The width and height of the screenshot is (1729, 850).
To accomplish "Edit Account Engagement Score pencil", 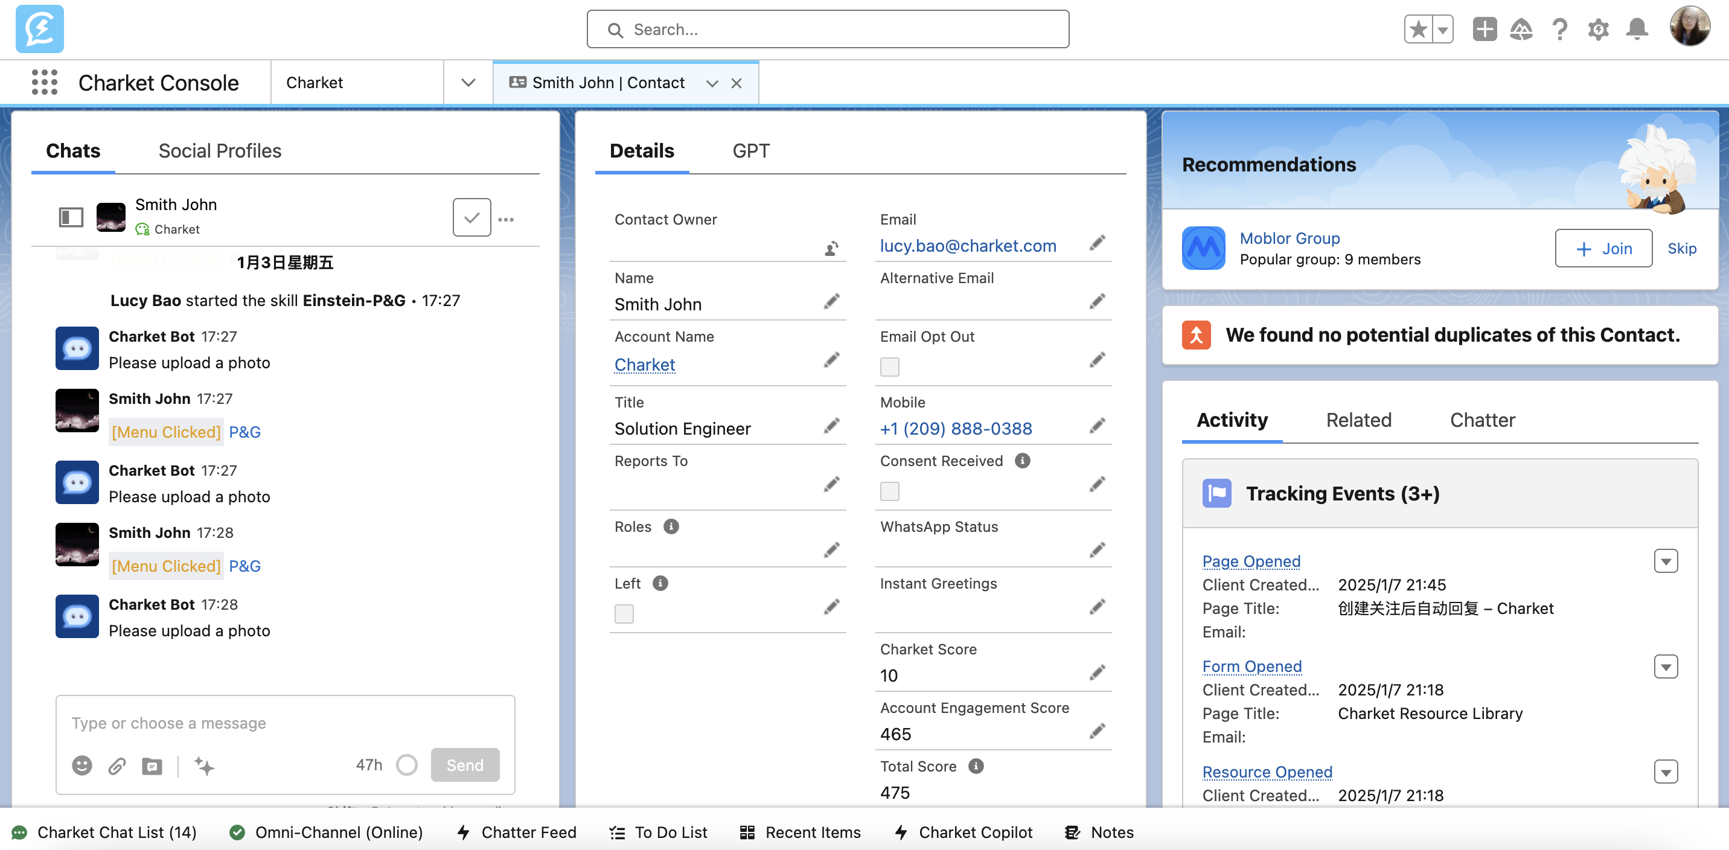I will 1098,730.
